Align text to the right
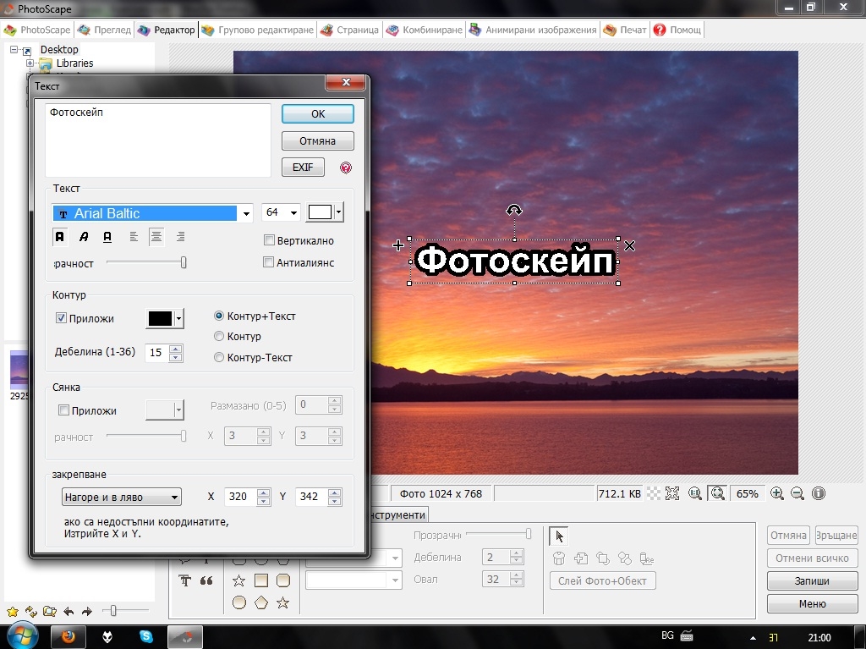The image size is (866, 649). (x=180, y=237)
